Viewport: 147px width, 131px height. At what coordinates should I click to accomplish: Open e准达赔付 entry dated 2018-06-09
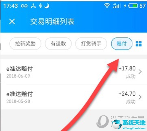(74, 72)
